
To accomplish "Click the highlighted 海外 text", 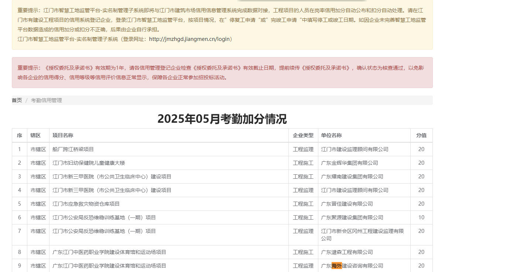I will pyautogui.click(x=336, y=266).
